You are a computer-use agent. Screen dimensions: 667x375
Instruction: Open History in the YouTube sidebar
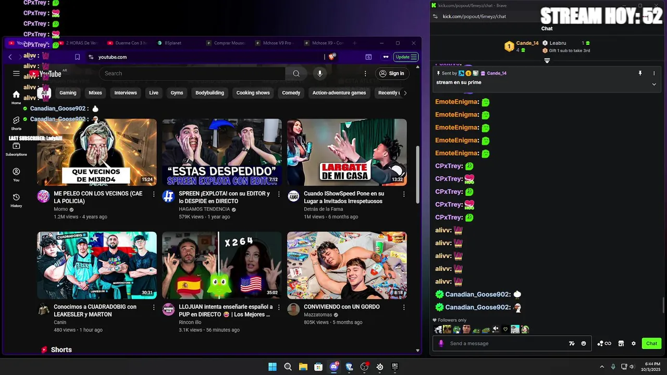16,200
